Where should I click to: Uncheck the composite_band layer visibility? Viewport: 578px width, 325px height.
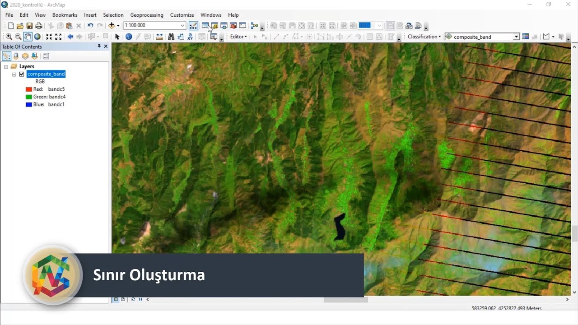[x=22, y=74]
